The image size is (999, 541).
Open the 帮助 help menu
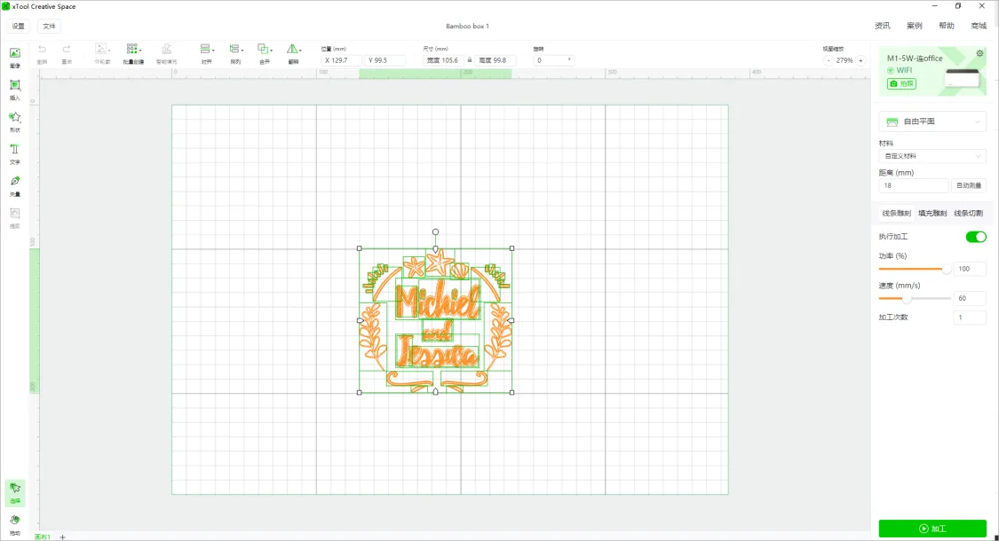pyautogui.click(x=946, y=26)
